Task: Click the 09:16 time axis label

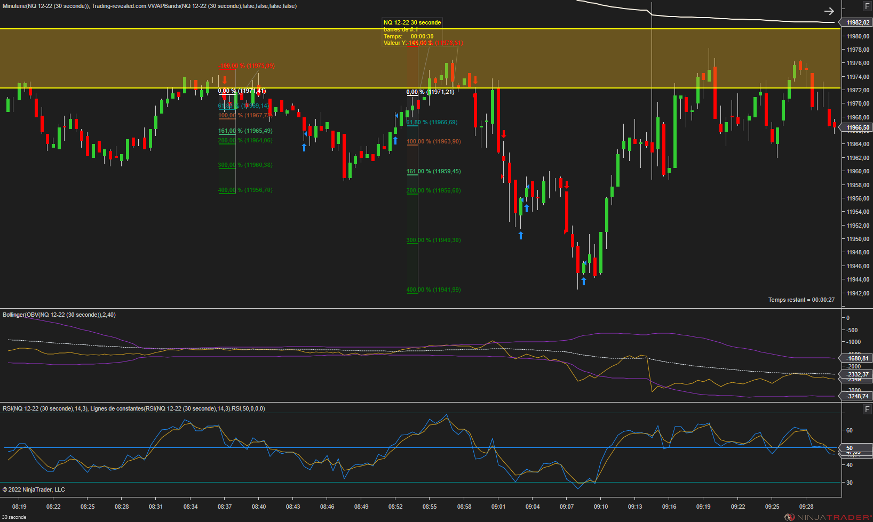Action: point(669,507)
